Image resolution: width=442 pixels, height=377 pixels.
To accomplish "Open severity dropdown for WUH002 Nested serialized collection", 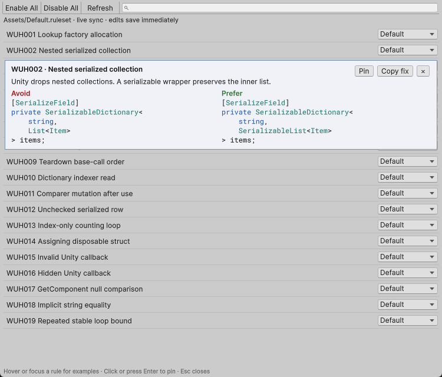I will coord(407,50).
